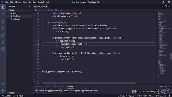Close the terminal panel
172x97 pixels.
(x=169, y=86)
